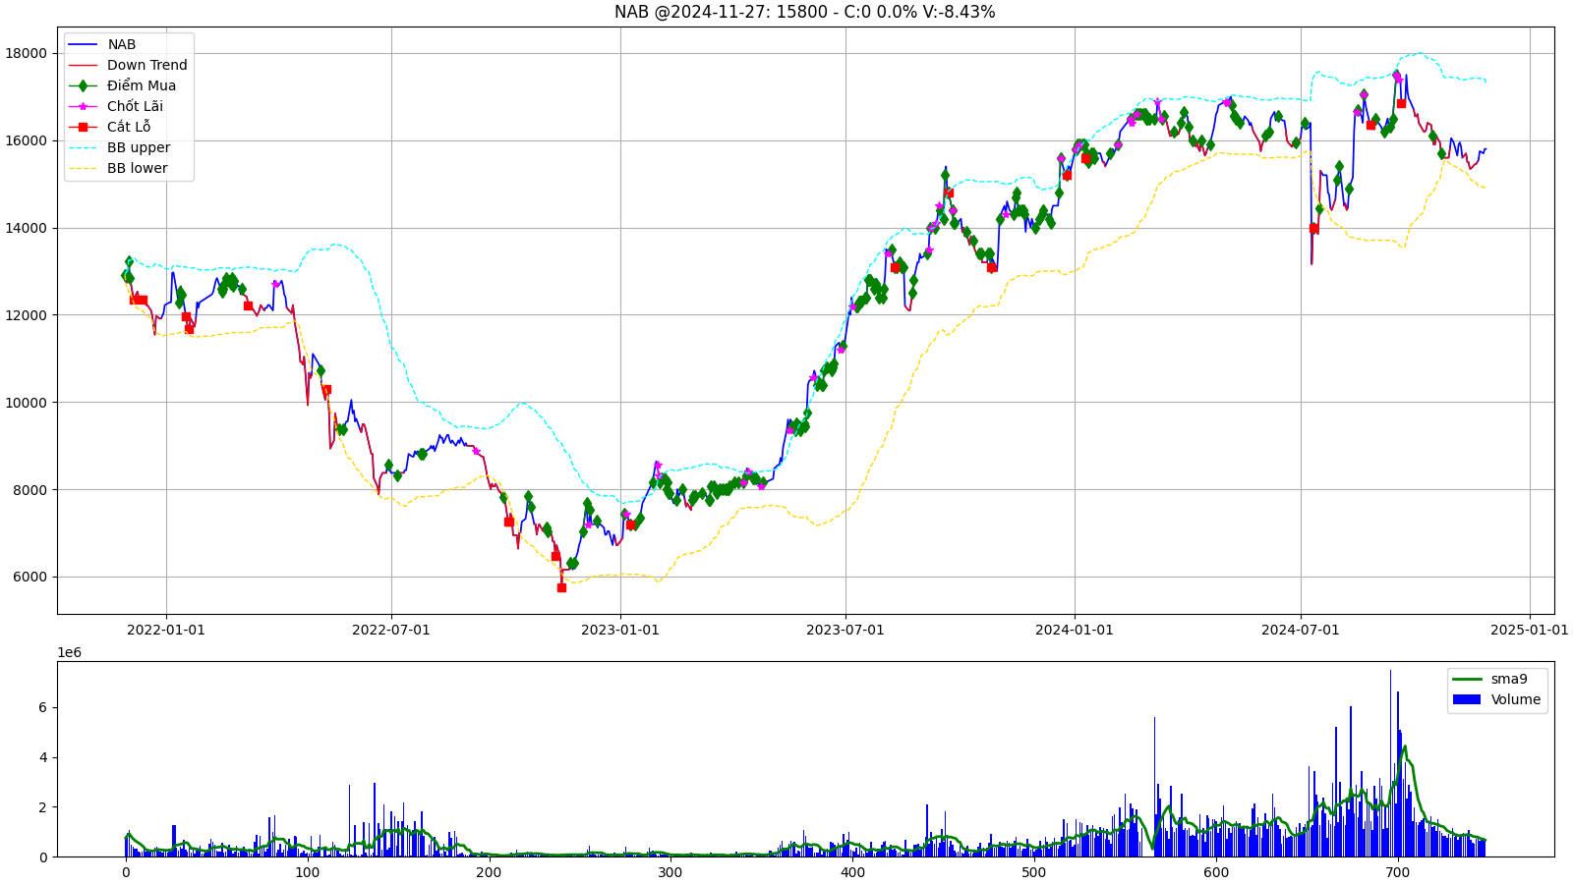
Task: Click the 18000 y-axis label
Action: [x=26, y=53]
